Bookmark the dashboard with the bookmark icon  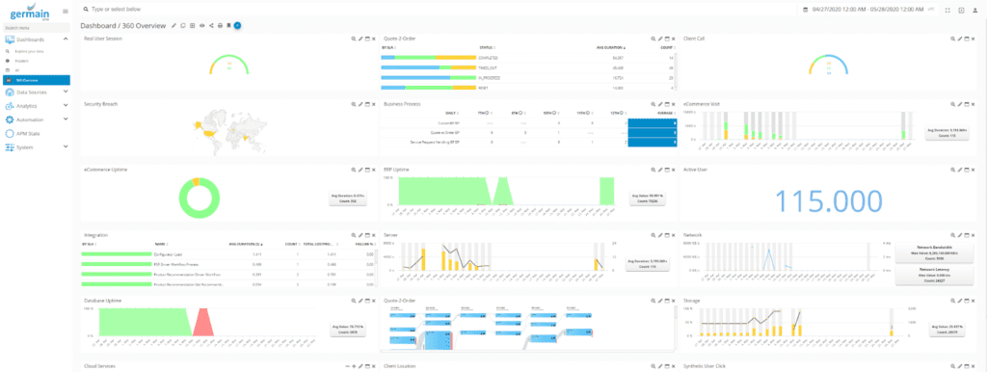tap(228, 26)
